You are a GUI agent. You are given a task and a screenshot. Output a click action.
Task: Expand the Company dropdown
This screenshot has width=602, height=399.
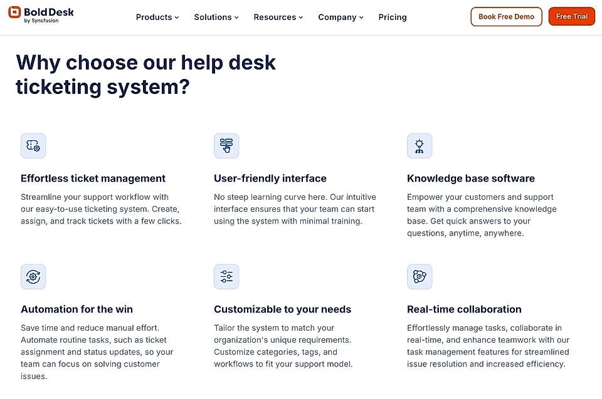coord(341,17)
